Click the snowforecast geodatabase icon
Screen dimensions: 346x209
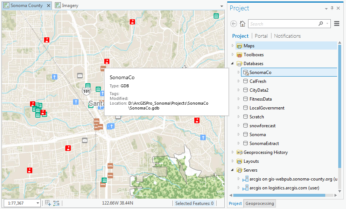click(x=246, y=125)
